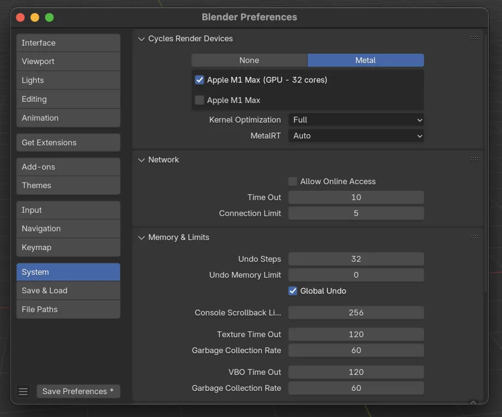502x417 pixels.
Task: Click the Connection Limit value field
Action: 356,213
